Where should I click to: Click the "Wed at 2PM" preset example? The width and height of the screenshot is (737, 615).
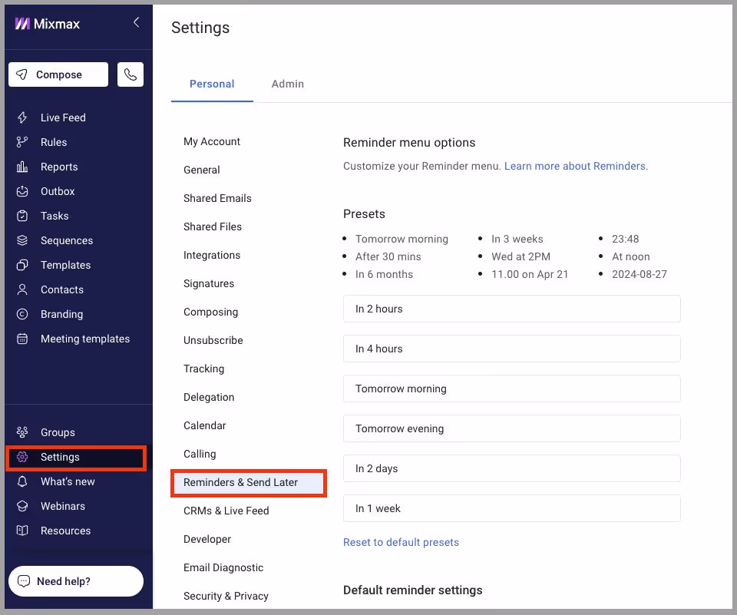click(521, 256)
